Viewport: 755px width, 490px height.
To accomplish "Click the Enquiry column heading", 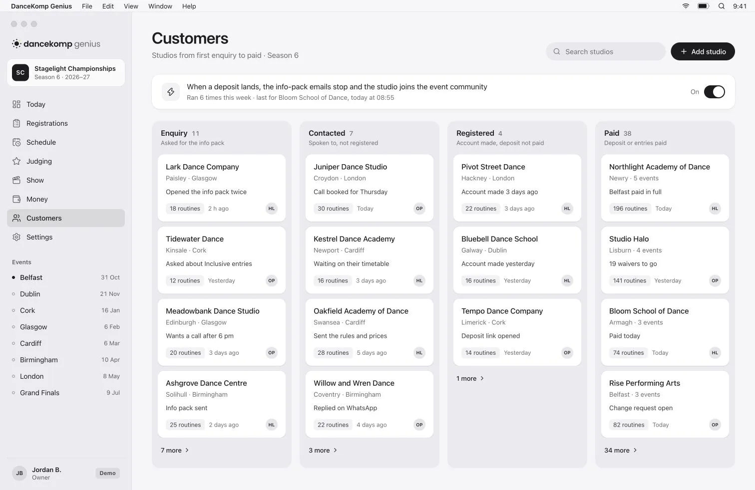I will tap(174, 133).
